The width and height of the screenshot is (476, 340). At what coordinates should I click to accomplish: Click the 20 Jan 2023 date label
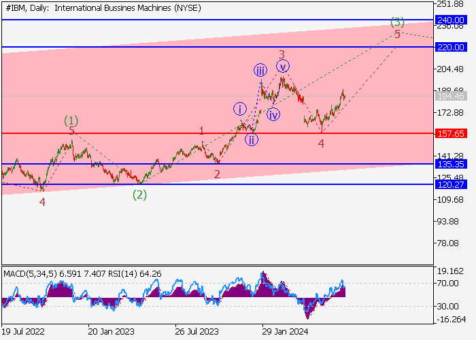click(111, 332)
